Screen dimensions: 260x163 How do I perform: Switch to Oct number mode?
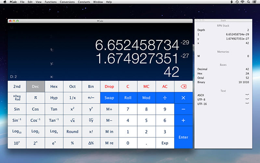point(72,86)
